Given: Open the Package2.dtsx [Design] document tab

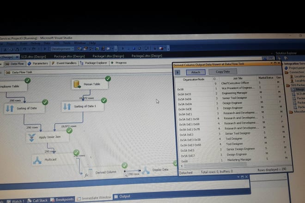Looking at the screenshot, I should pos(146,56).
